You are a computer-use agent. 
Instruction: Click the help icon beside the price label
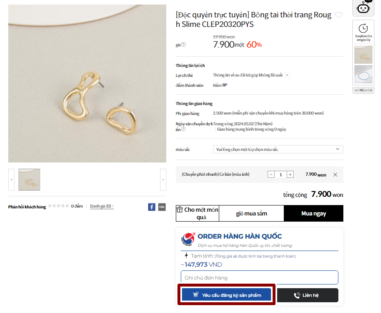point(184,45)
